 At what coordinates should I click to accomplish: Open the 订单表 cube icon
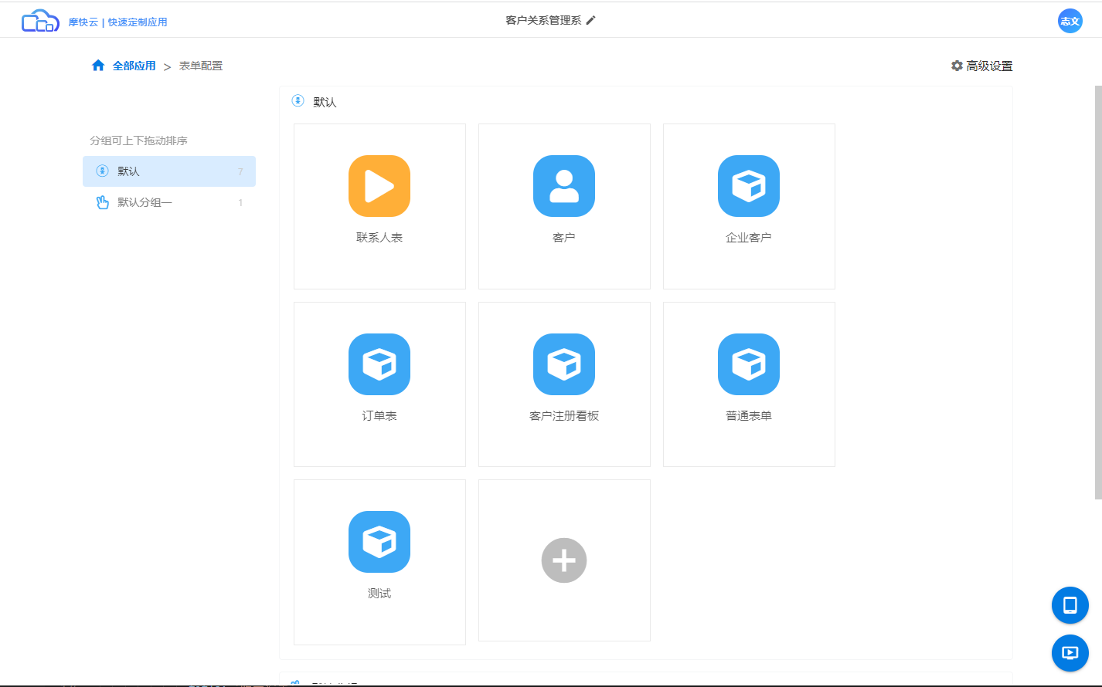click(379, 364)
